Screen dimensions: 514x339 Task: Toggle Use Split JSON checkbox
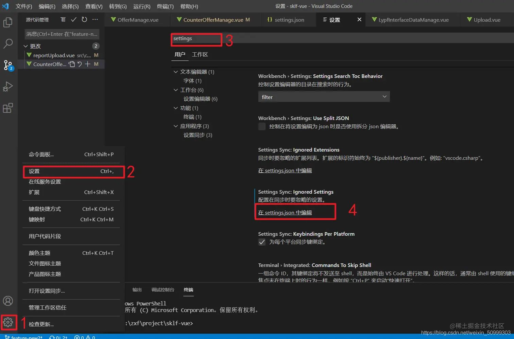coord(262,126)
